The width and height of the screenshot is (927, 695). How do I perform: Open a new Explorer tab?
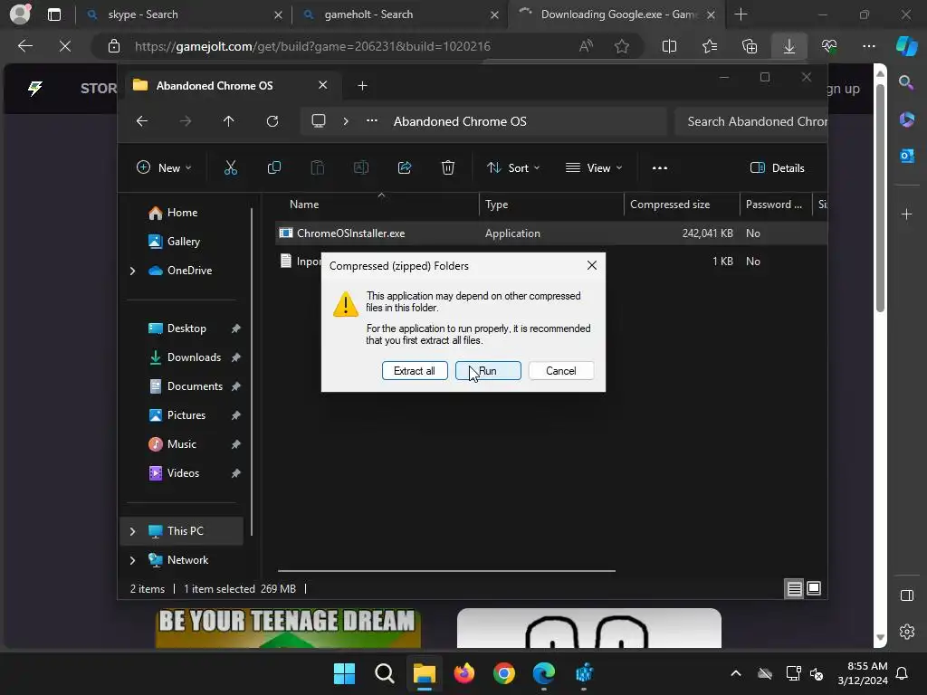pyautogui.click(x=362, y=86)
